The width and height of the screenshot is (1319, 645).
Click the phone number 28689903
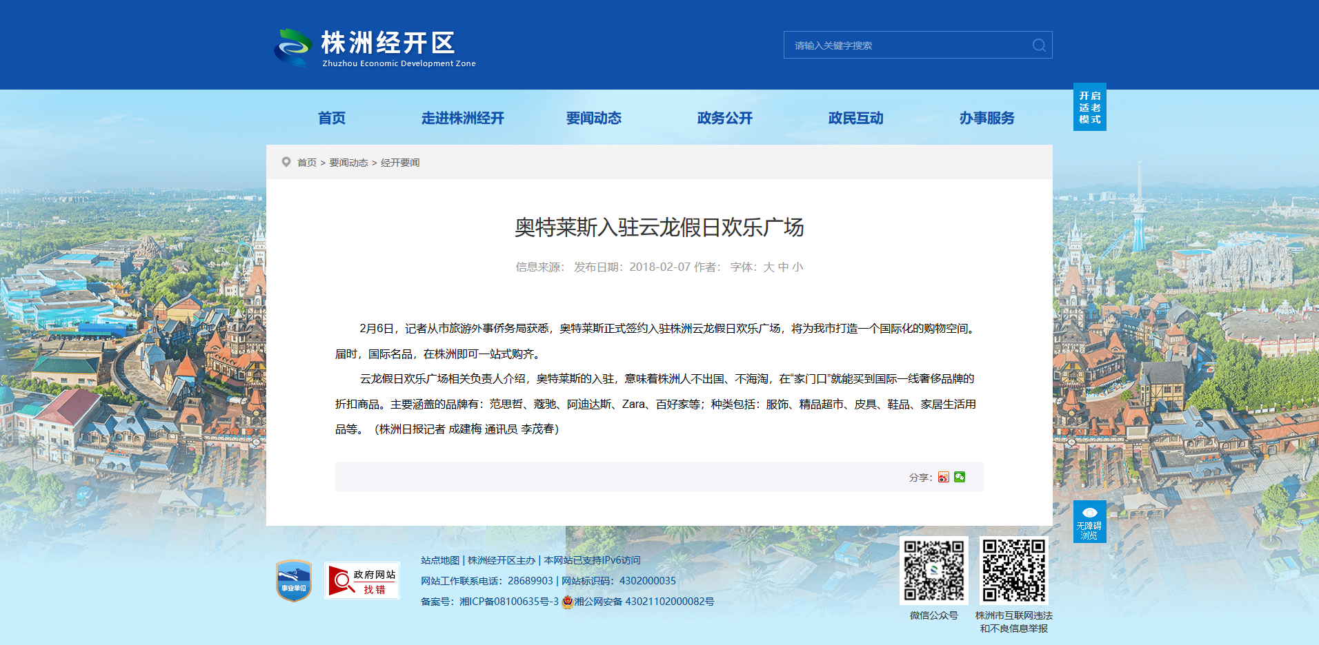[x=530, y=581]
